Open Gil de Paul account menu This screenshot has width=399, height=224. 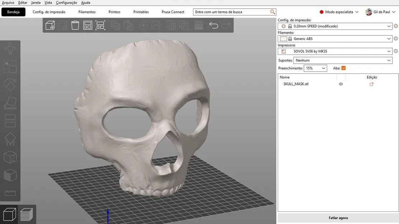click(380, 12)
